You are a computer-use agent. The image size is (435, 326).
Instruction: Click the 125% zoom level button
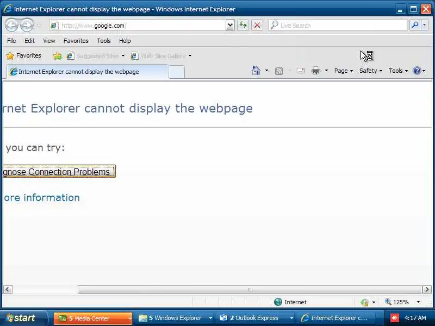(x=397, y=302)
